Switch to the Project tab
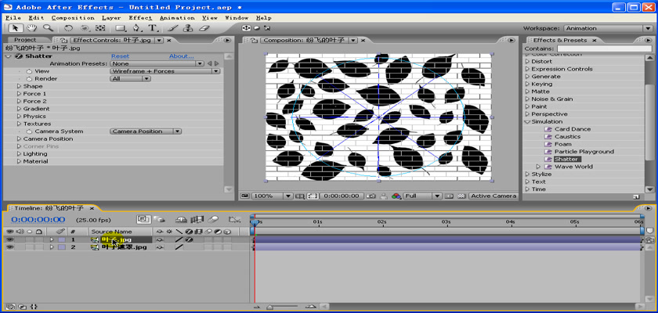Image resolution: width=658 pixels, height=313 pixels. pyautogui.click(x=25, y=40)
